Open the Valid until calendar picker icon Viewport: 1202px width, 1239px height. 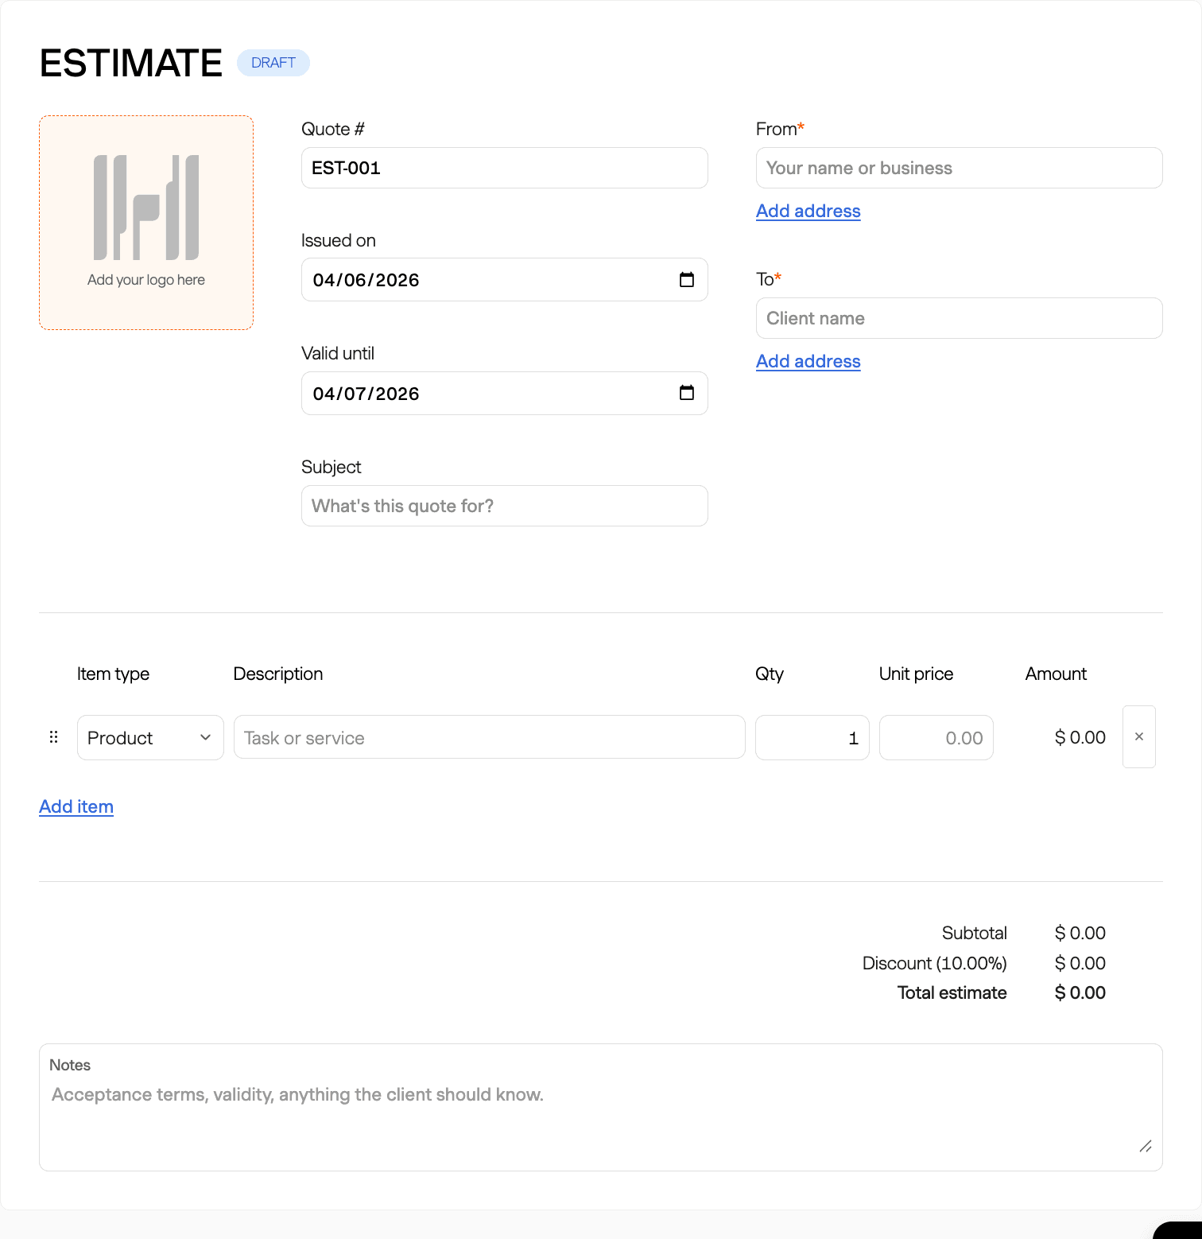[x=687, y=393]
